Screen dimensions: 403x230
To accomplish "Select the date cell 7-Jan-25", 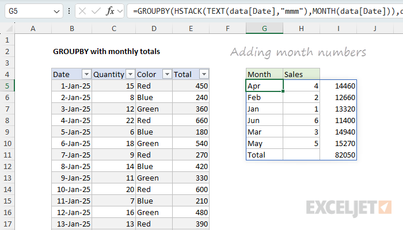I will click(x=72, y=155).
